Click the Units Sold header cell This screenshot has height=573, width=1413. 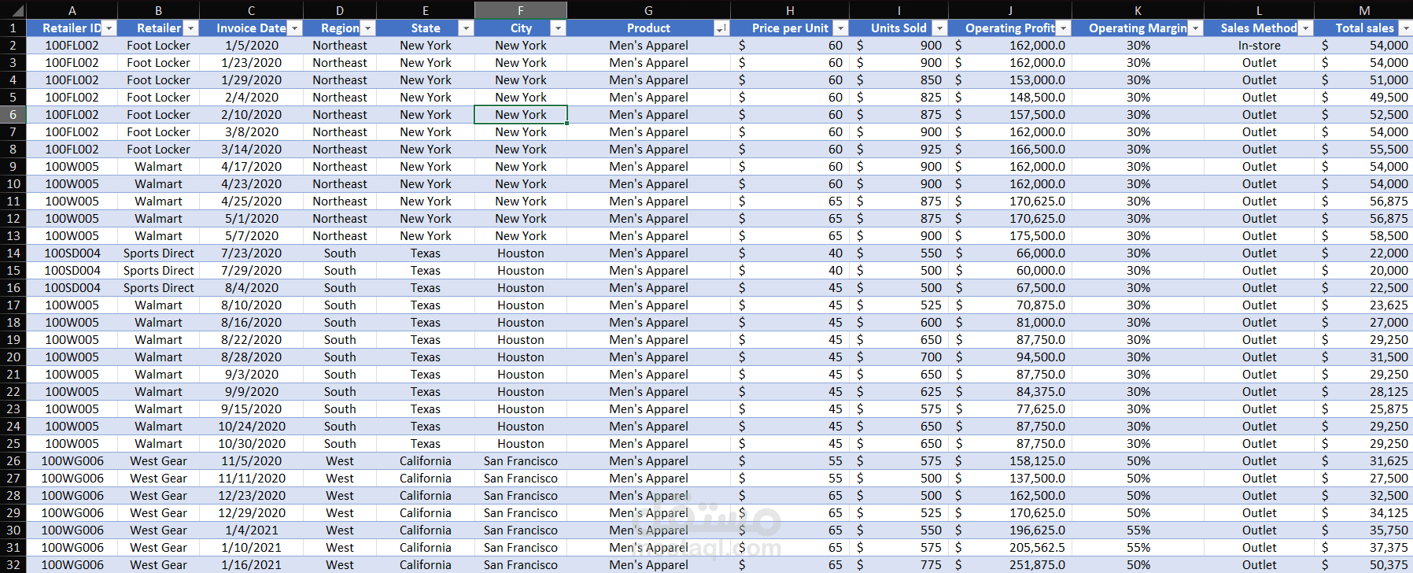899,28
